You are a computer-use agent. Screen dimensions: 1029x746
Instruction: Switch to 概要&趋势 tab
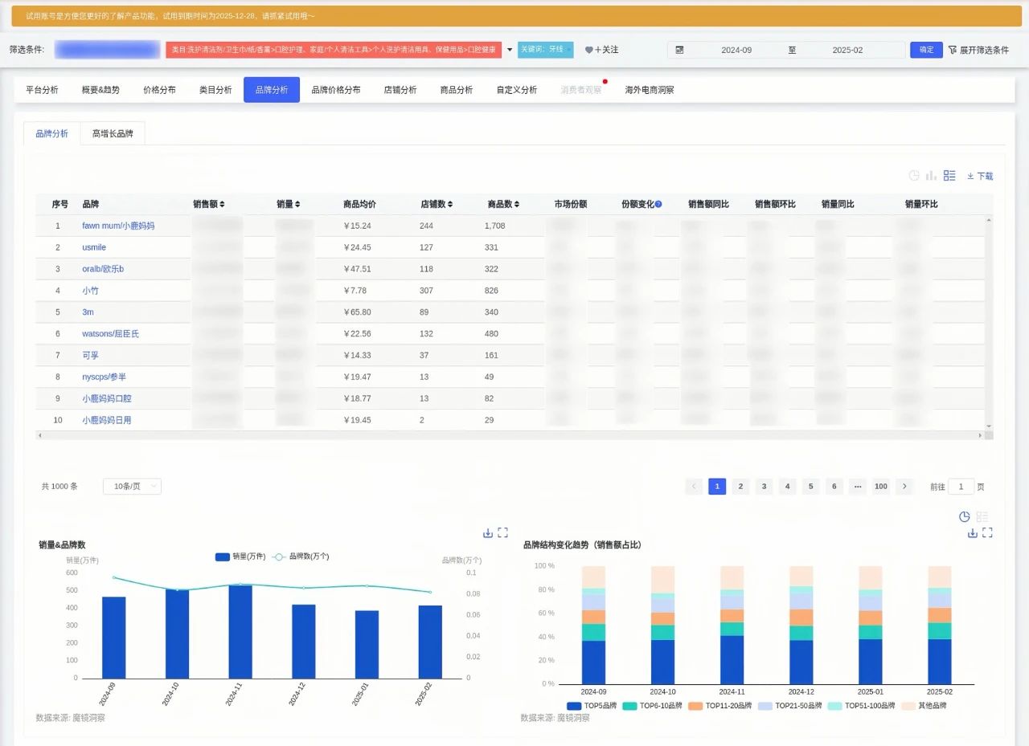click(x=100, y=90)
